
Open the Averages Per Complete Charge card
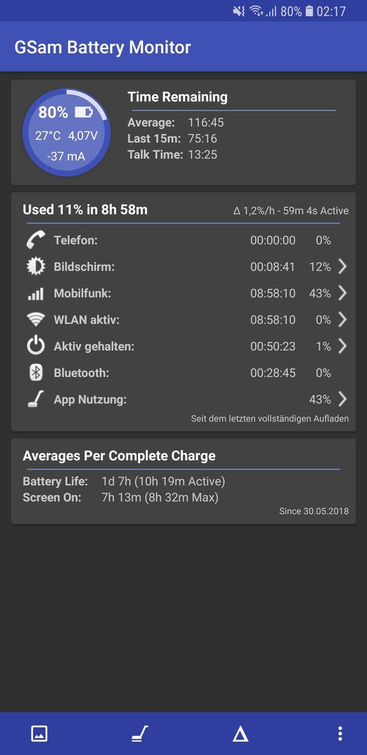coord(183,481)
